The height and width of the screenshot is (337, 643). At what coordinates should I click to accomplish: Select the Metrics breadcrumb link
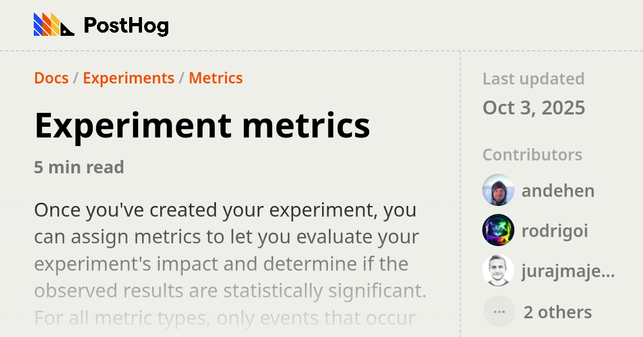click(215, 78)
